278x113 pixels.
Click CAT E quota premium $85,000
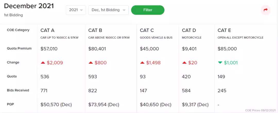click(227, 49)
